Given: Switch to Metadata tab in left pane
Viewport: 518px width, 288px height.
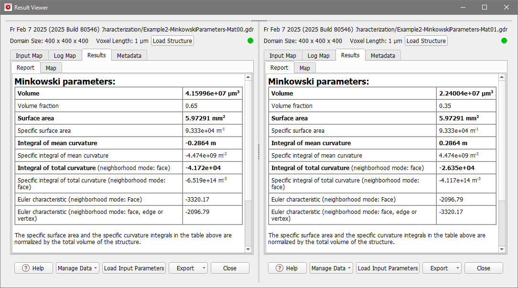Looking at the screenshot, I should pyautogui.click(x=129, y=55).
